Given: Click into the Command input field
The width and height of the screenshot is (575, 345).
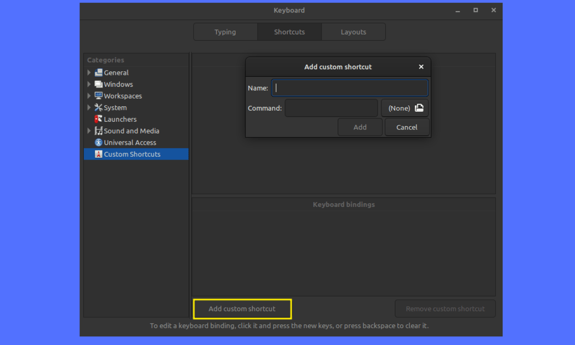Looking at the screenshot, I should click(x=331, y=108).
